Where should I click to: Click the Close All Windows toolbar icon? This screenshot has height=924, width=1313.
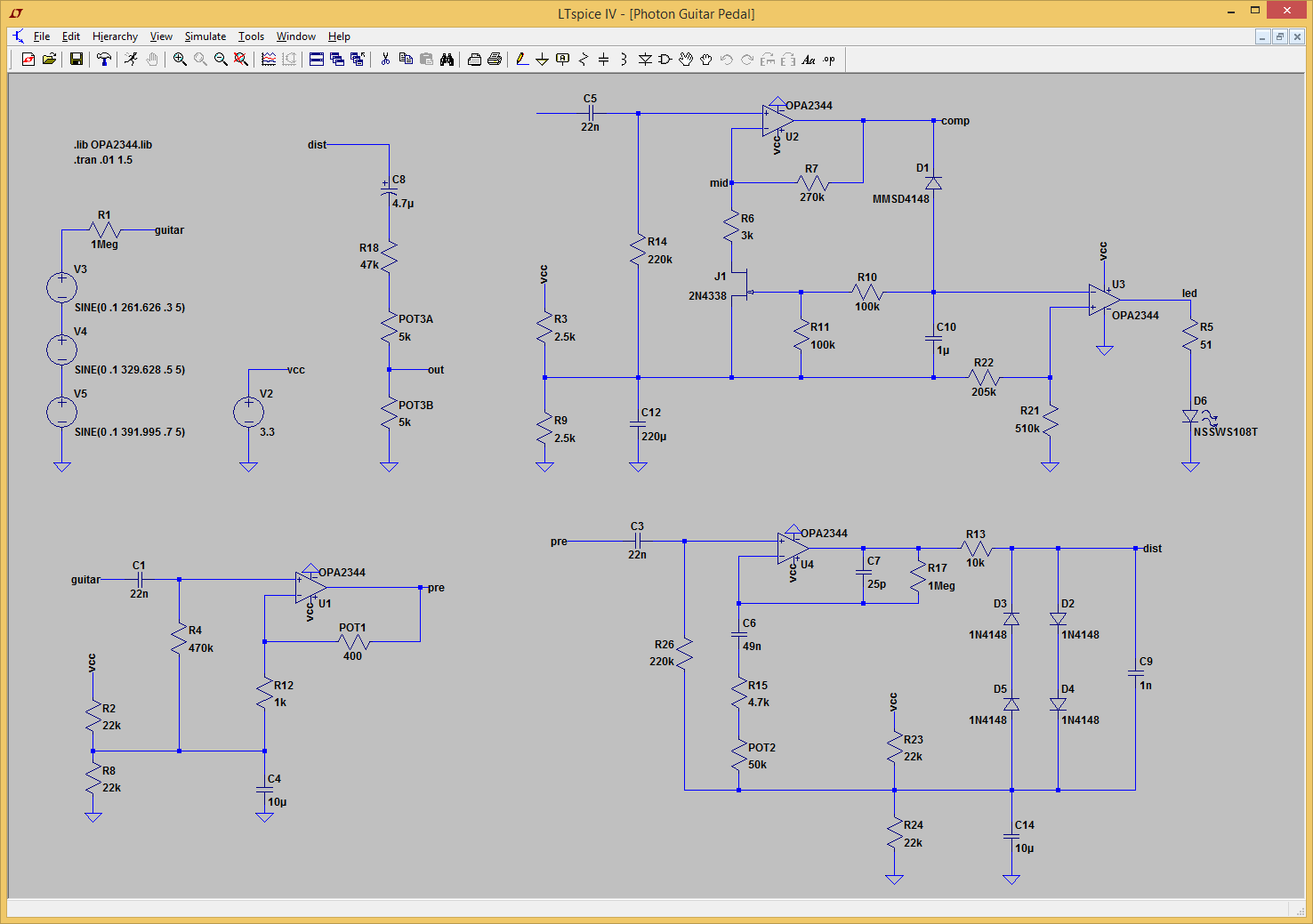[358, 60]
